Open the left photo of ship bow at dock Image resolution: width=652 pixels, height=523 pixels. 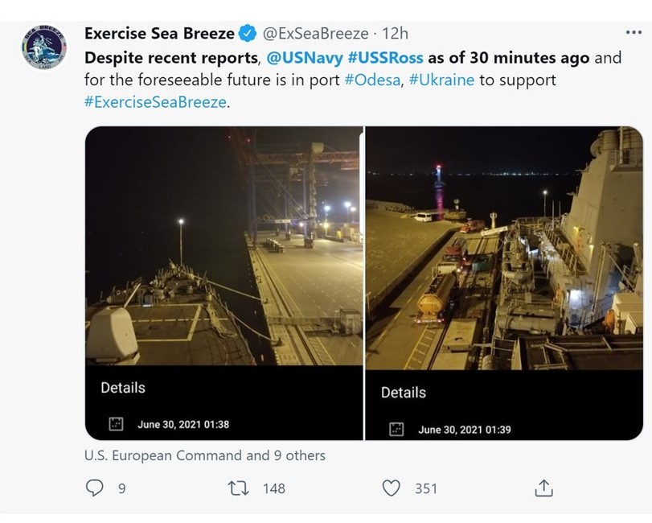pyautogui.click(x=223, y=245)
